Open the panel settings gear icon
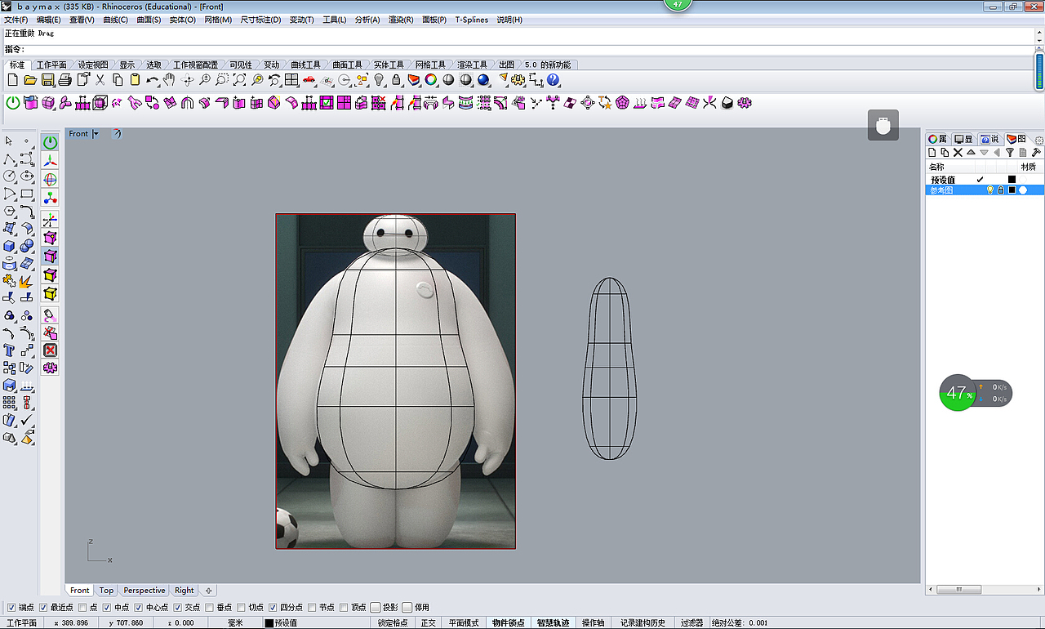Image resolution: width=1045 pixels, height=629 pixels. click(1039, 140)
